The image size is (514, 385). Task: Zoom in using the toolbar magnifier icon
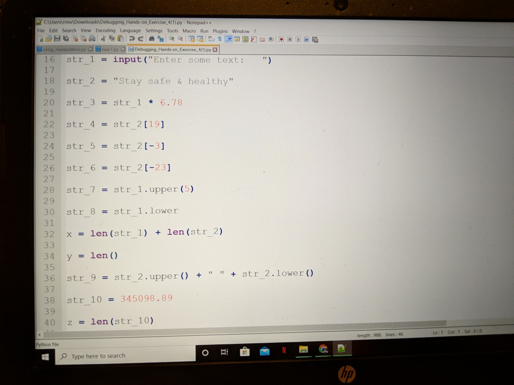pyautogui.click(x=172, y=40)
